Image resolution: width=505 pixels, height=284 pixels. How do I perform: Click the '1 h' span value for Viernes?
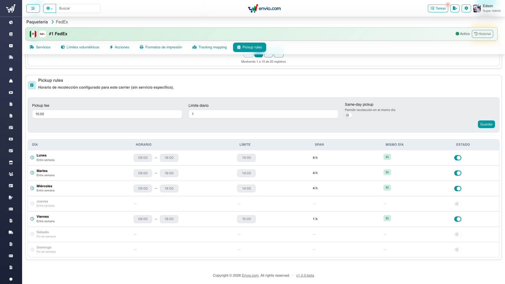(315, 219)
